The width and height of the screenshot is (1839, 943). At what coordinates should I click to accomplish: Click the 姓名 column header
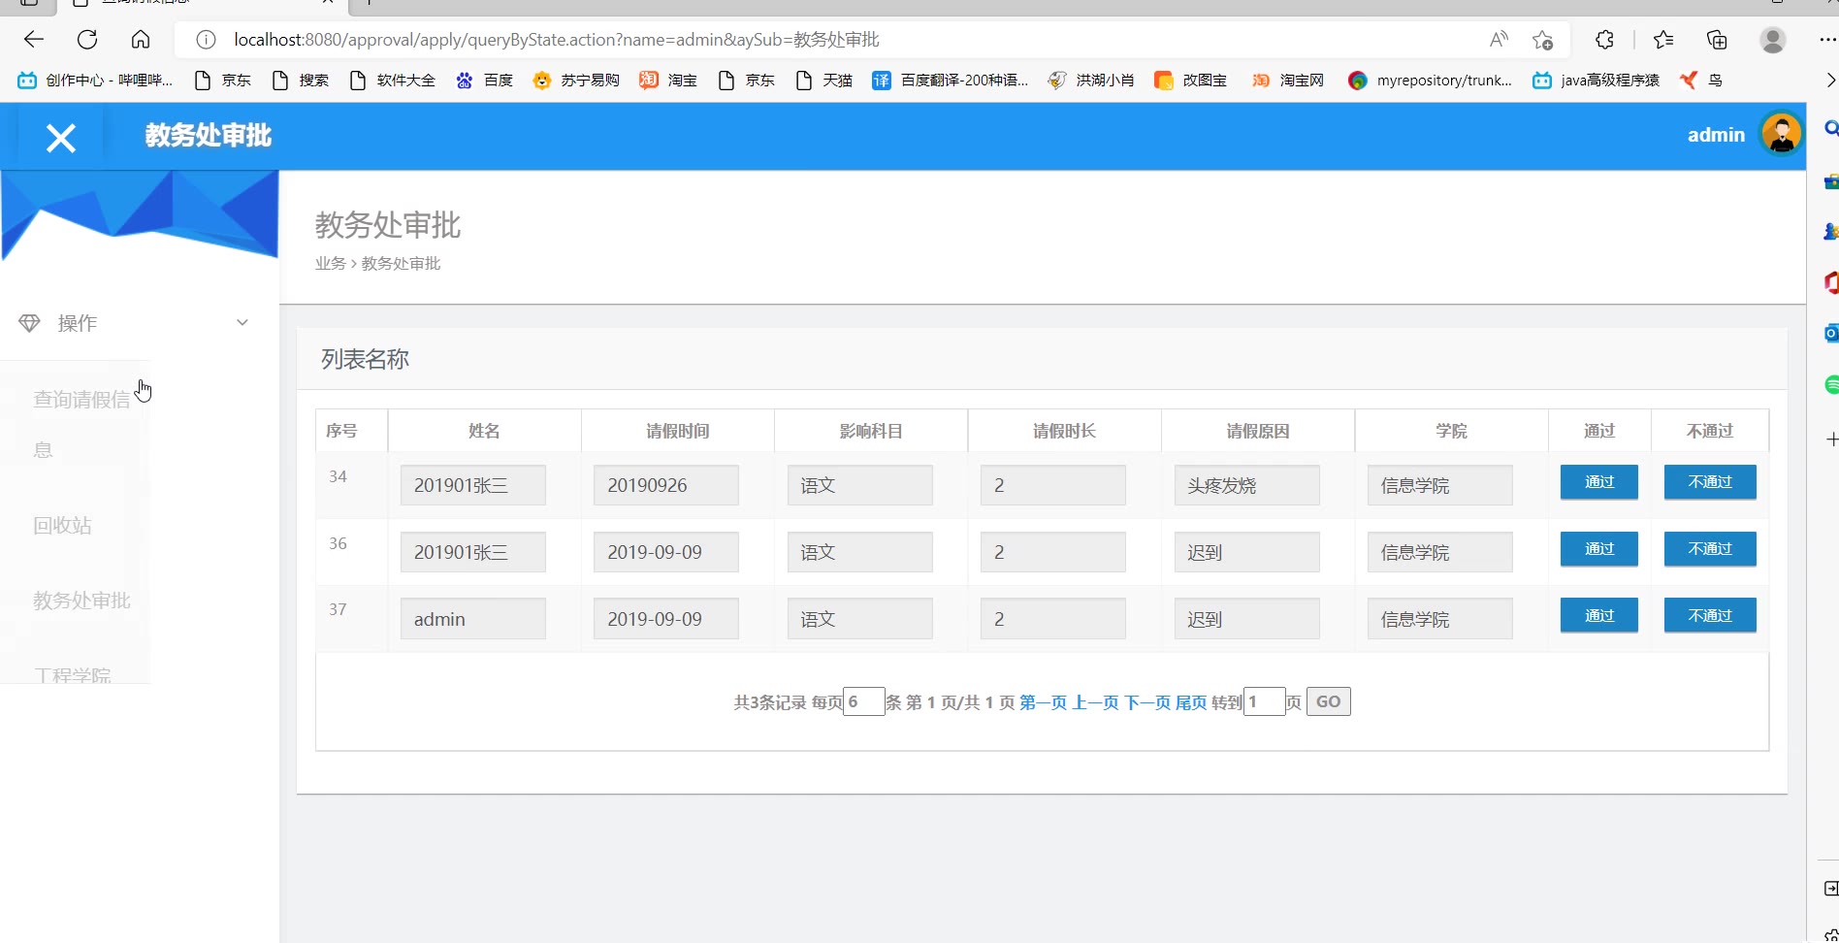pos(484,431)
